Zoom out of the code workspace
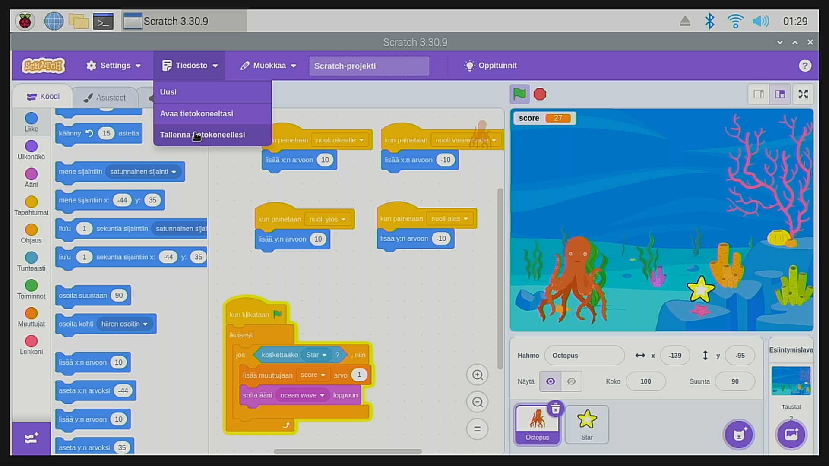This screenshot has height=466, width=829. (477, 402)
